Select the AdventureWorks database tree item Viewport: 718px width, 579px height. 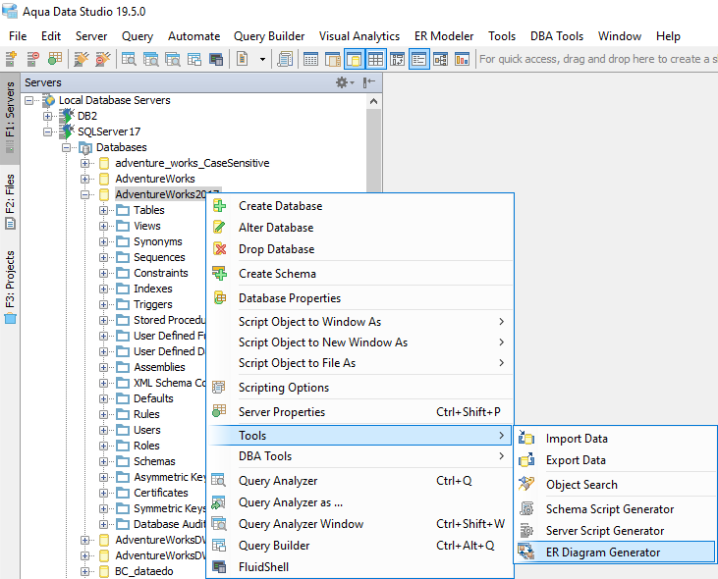[154, 179]
